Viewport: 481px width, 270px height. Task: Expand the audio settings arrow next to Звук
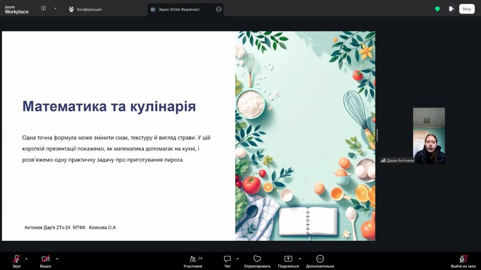coord(26,258)
